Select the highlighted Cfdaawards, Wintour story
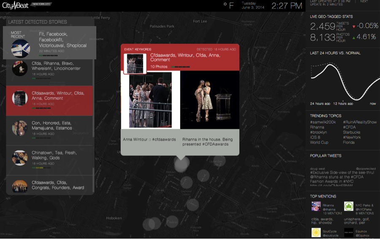 (49, 101)
